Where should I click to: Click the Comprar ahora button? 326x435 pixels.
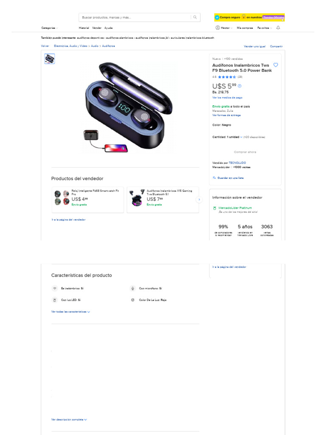click(x=245, y=152)
